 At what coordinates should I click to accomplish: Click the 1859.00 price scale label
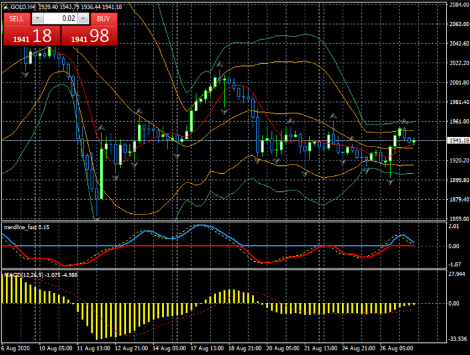click(x=457, y=219)
